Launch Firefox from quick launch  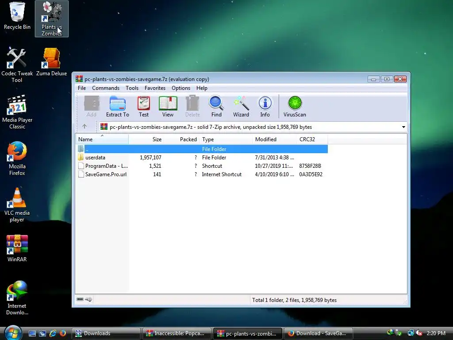(x=63, y=333)
